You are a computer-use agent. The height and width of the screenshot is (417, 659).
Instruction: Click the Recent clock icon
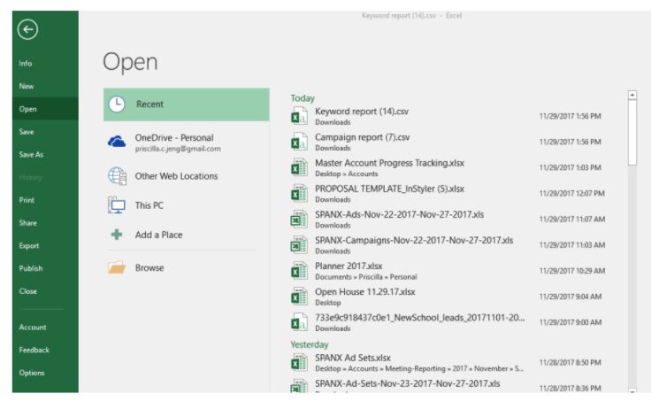117,104
